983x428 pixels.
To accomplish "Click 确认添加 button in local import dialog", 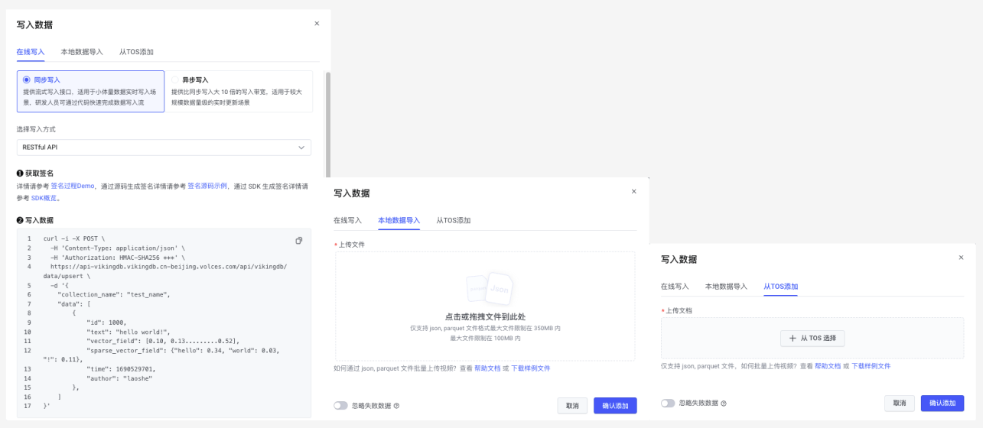I will click(x=615, y=406).
